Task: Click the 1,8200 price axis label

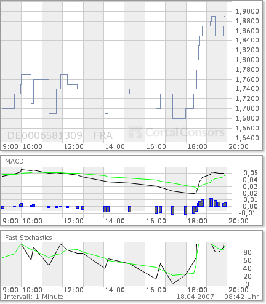Action: 247,50
